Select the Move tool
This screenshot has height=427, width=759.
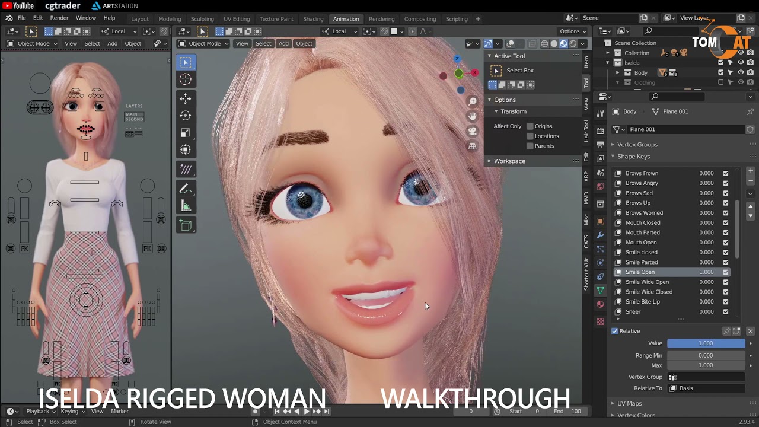186,98
